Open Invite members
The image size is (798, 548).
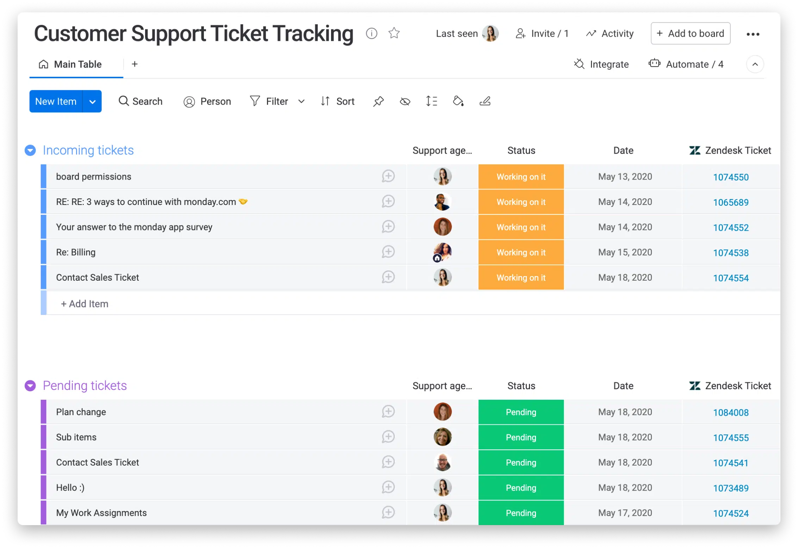[542, 33]
